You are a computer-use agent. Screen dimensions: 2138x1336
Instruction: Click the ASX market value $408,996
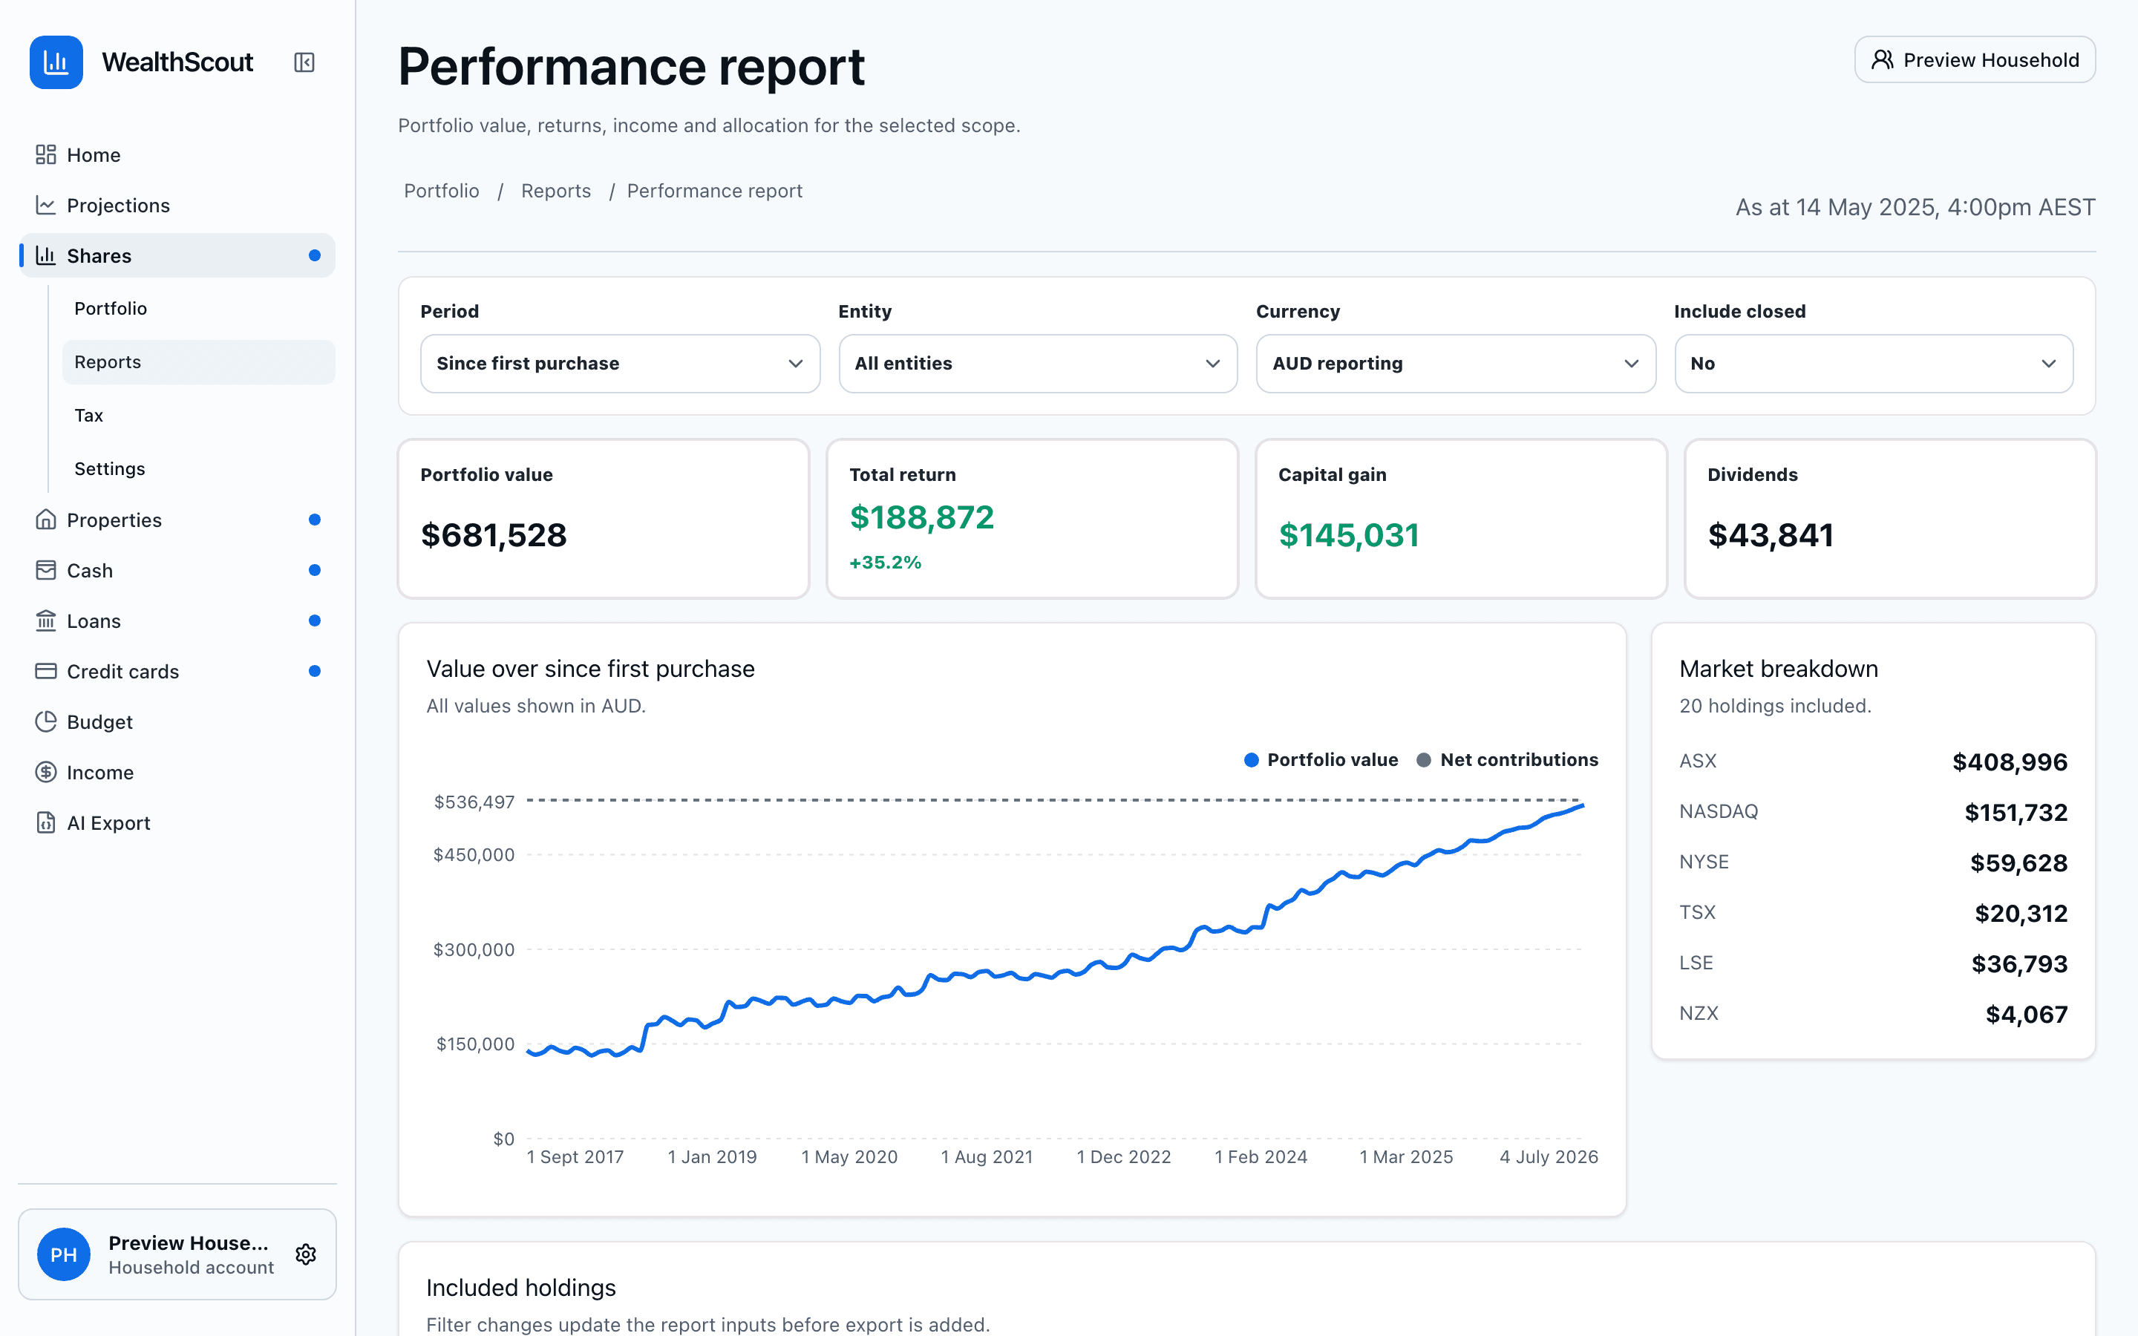pyautogui.click(x=2009, y=762)
